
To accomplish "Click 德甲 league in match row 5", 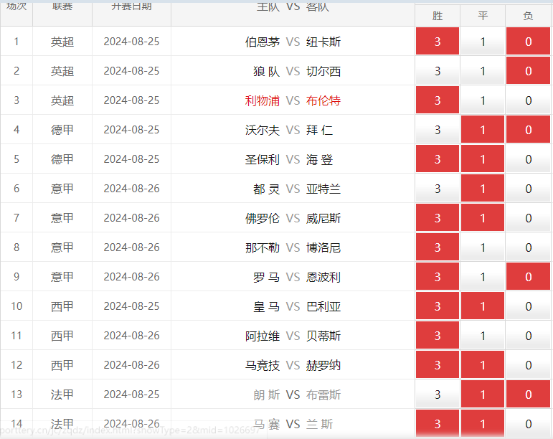I will click(62, 159).
